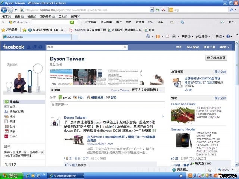Click the add-to-favorites-bar star icon
The width and height of the screenshot is (239, 179).
24,30
